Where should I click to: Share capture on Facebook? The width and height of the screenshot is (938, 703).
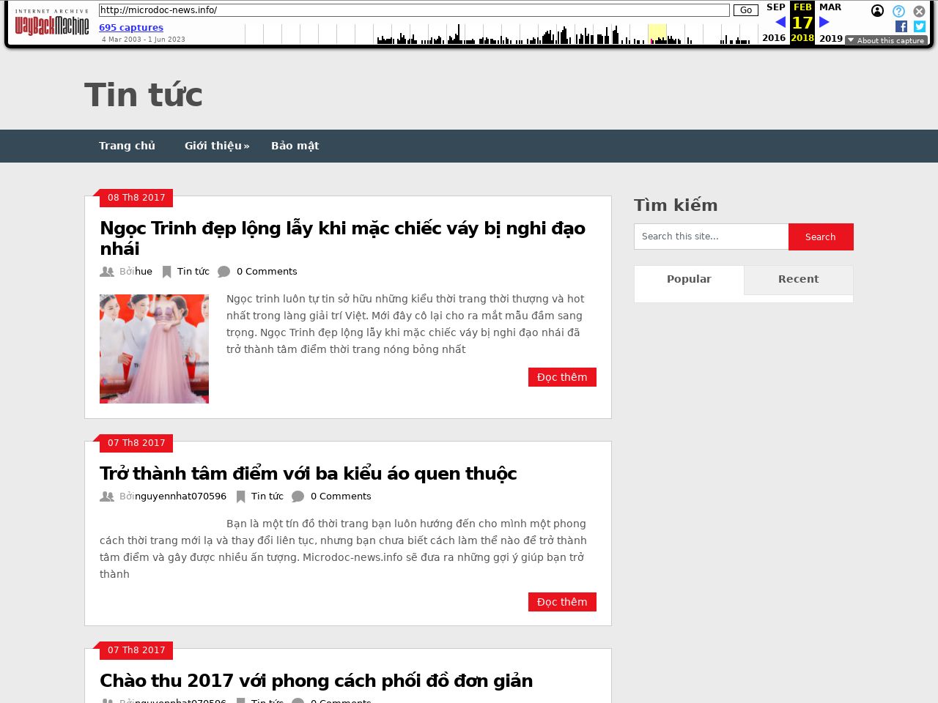point(901,26)
